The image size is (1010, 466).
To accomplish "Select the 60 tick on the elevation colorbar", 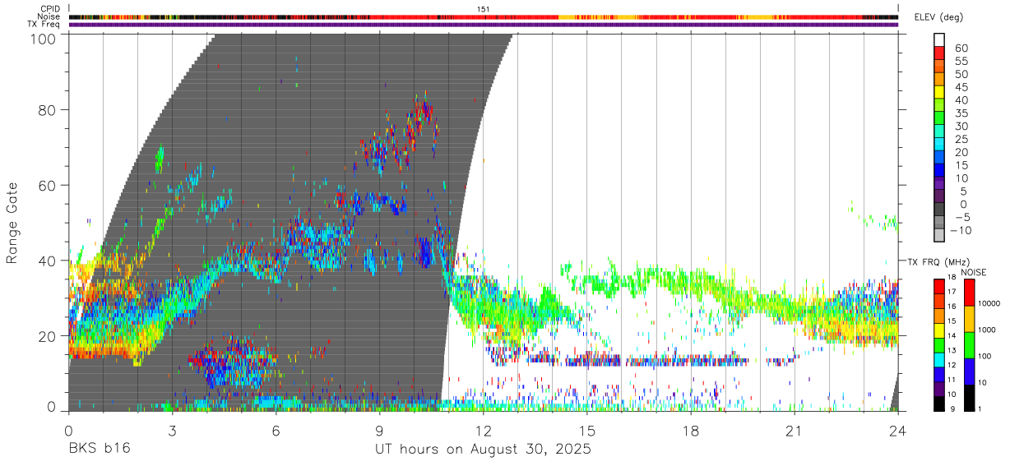I will 960,48.
